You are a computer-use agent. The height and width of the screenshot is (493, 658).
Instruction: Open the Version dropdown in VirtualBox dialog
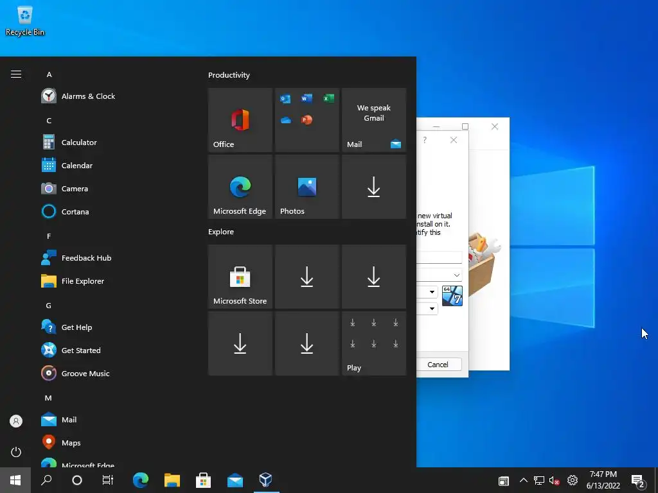(432, 309)
